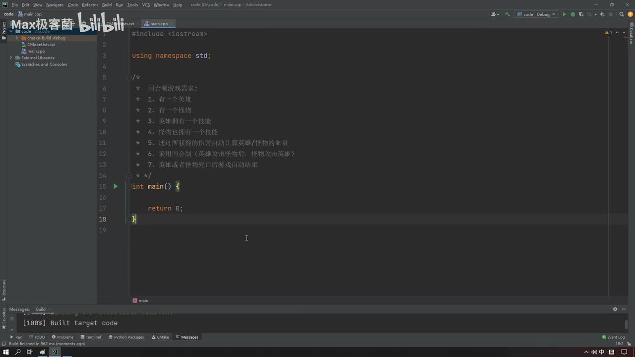Select Scratches and Consoles in tree
635x357 pixels.
pyautogui.click(x=41, y=64)
